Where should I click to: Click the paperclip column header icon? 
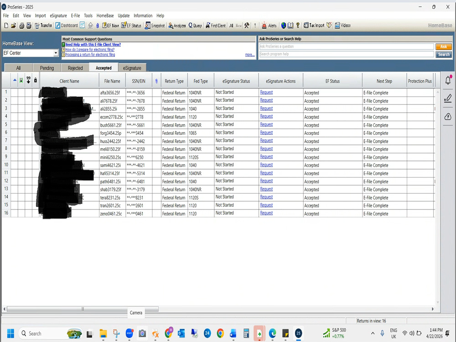[x=156, y=81]
